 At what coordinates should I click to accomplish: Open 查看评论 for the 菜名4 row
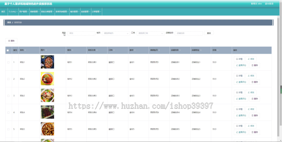click(241, 115)
